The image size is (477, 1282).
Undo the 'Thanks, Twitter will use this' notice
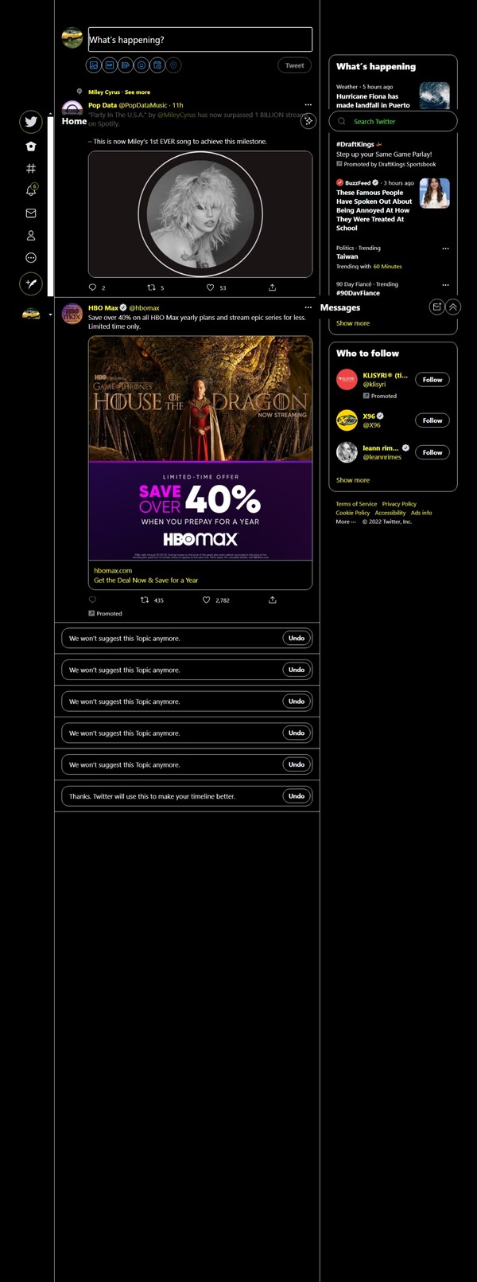(x=297, y=795)
